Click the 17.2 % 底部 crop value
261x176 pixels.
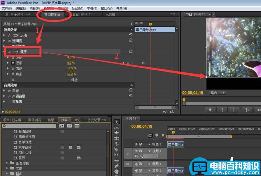pyautogui.click(x=72, y=74)
